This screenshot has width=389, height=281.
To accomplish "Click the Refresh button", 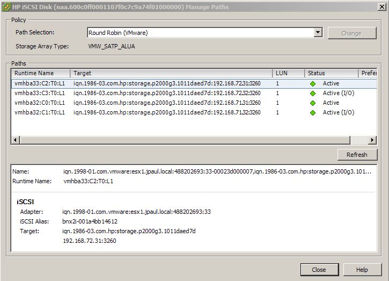I will click(x=357, y=155).
